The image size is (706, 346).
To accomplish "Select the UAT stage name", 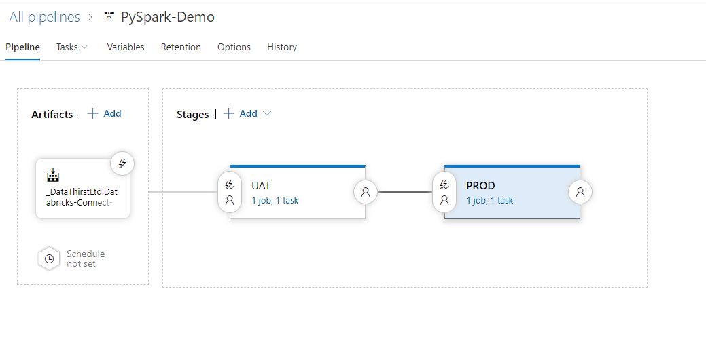I will tap(261, 186).
